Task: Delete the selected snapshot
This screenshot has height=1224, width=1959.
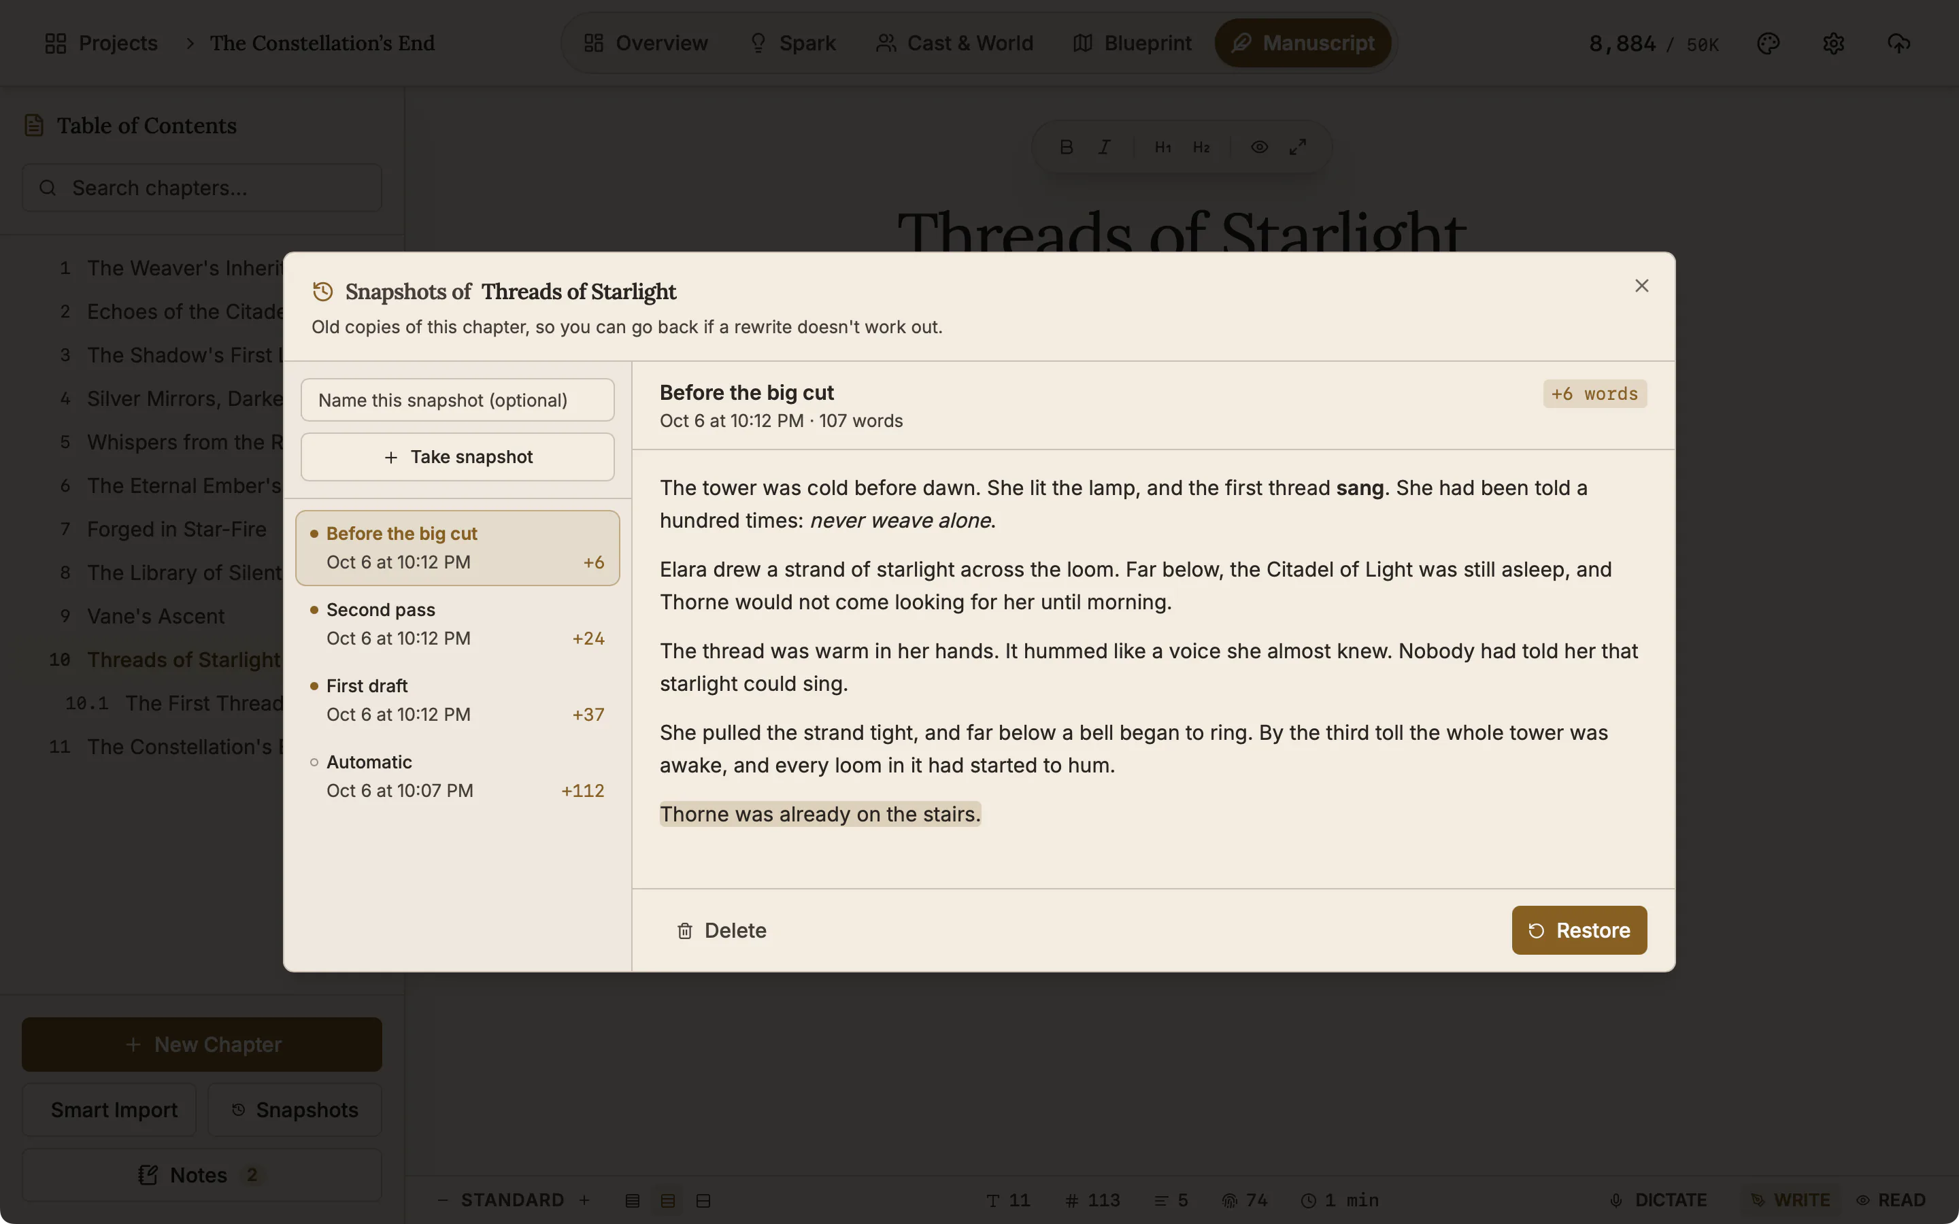Action: tap(721, 930)
